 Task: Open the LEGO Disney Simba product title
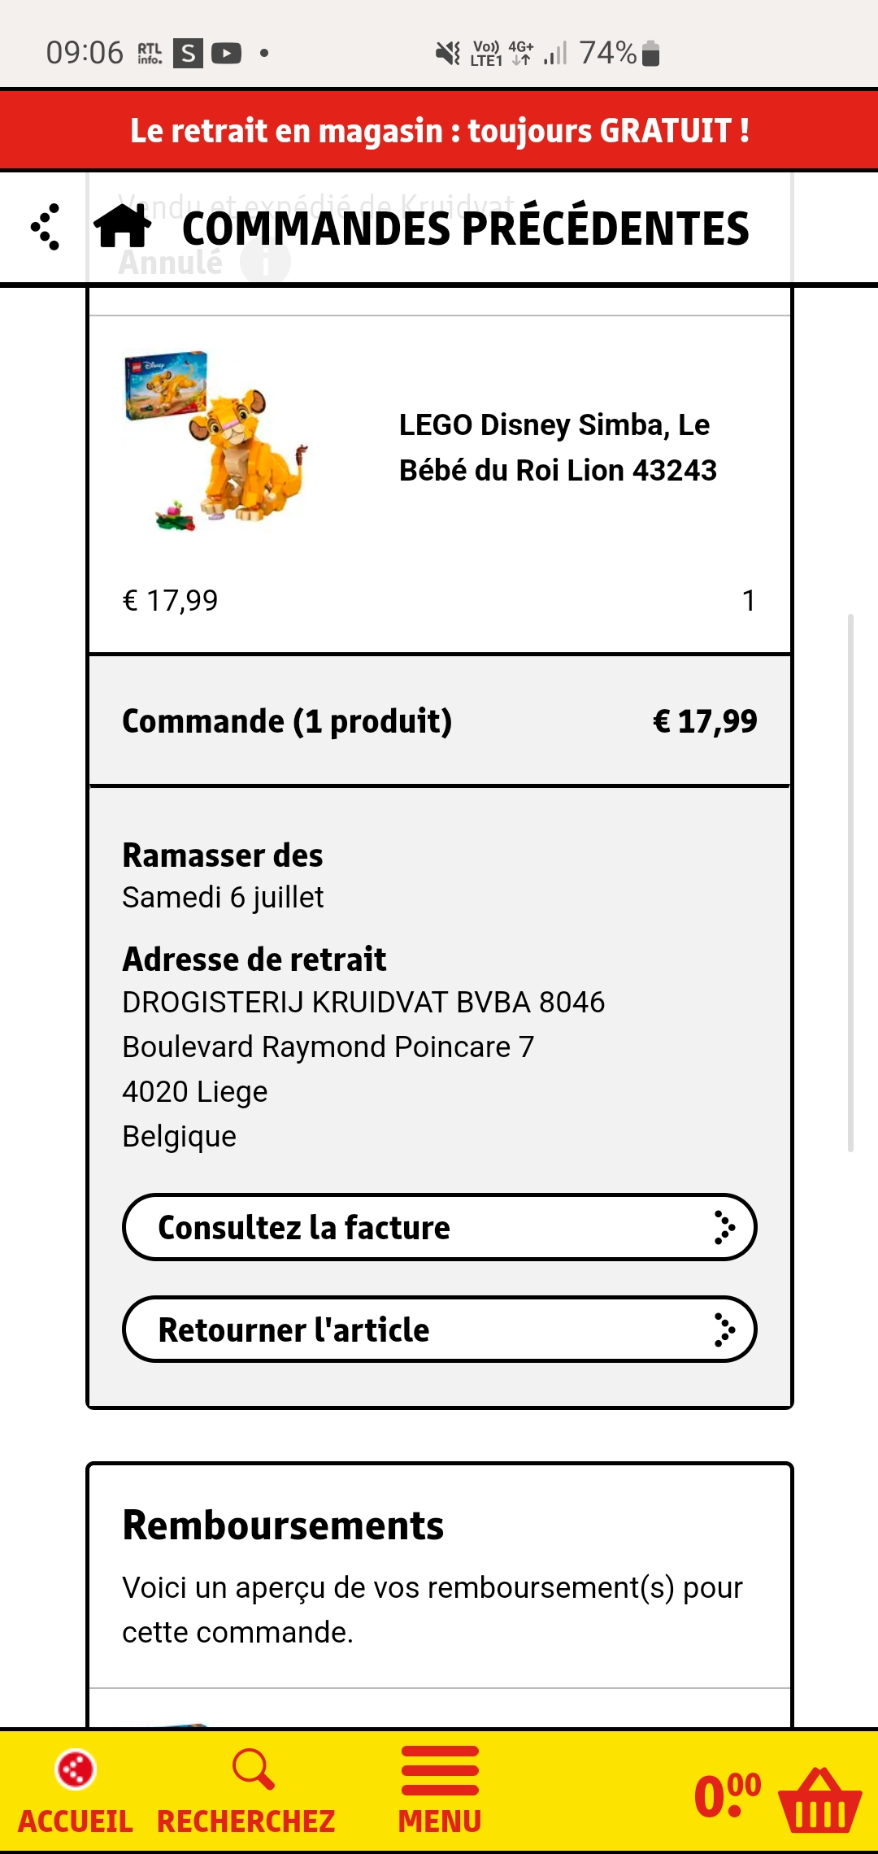pyautogui.click(x=558, y=447)
